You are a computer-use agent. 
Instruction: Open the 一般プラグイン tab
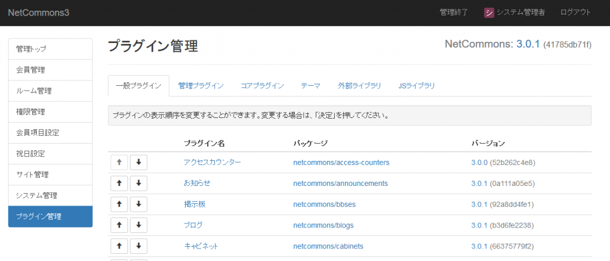138,86
